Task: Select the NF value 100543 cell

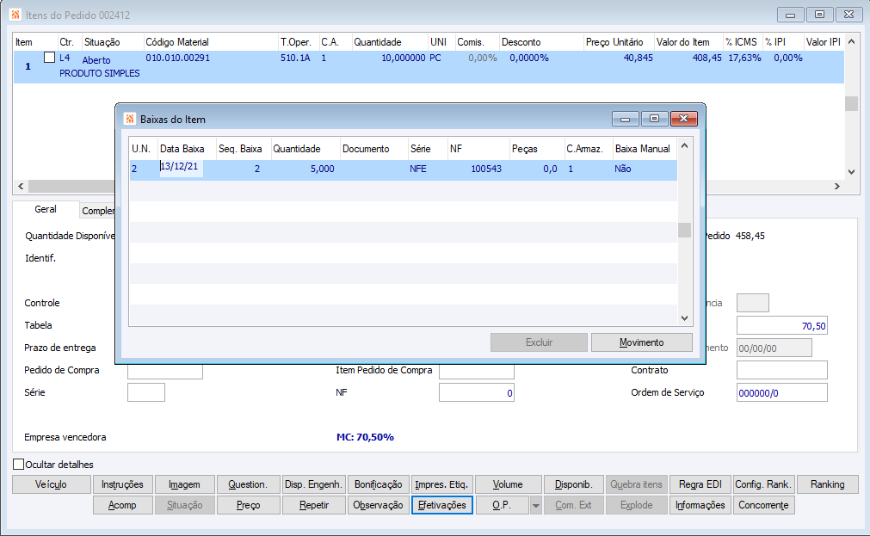Action: click(486, 169)
